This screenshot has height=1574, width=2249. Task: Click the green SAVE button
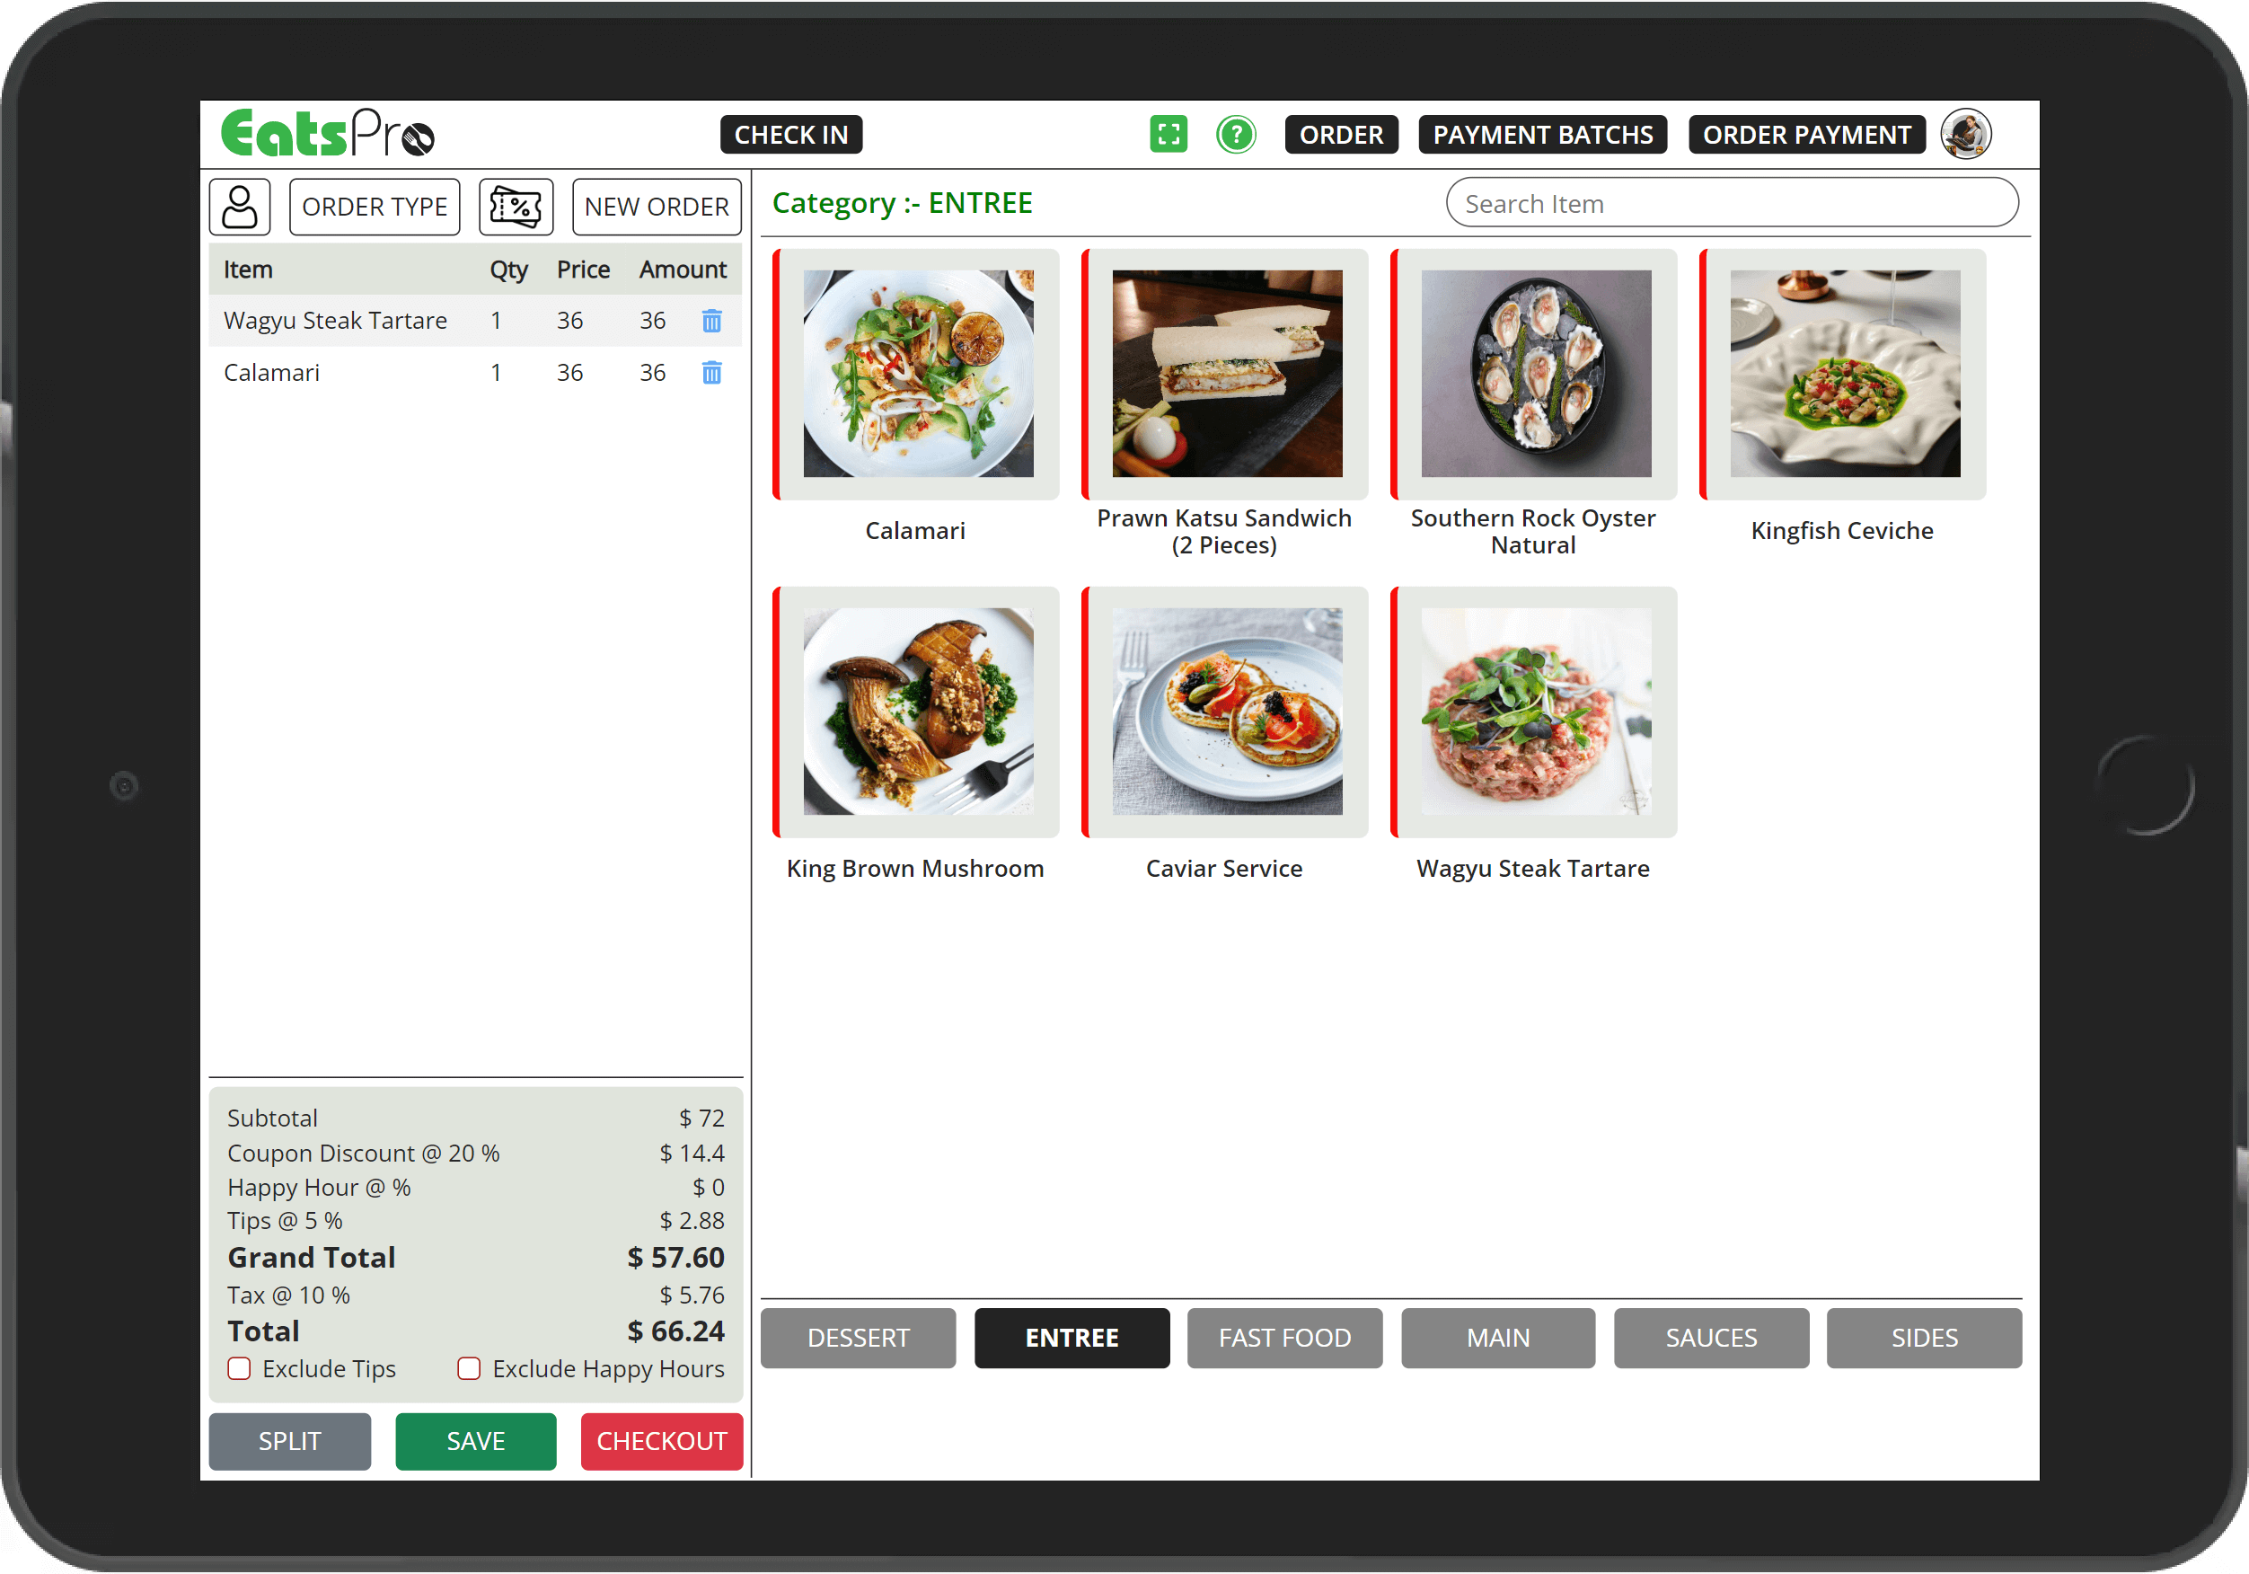tap(476, 1442)
